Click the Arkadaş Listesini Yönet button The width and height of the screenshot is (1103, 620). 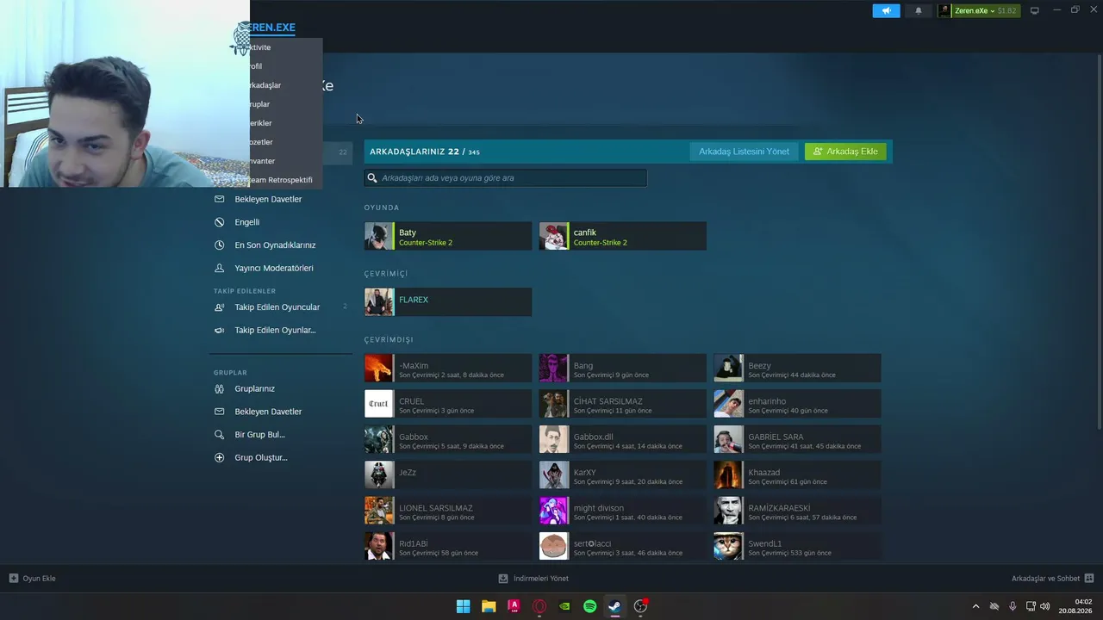tap(744, 152)
